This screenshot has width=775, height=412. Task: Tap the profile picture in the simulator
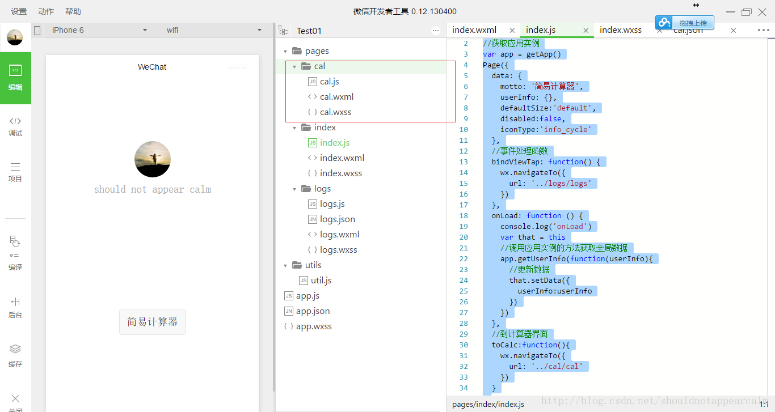(153, 159)
